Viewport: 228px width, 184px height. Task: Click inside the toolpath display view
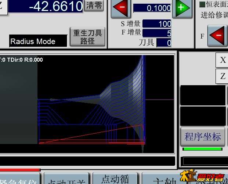pos(87,104)
